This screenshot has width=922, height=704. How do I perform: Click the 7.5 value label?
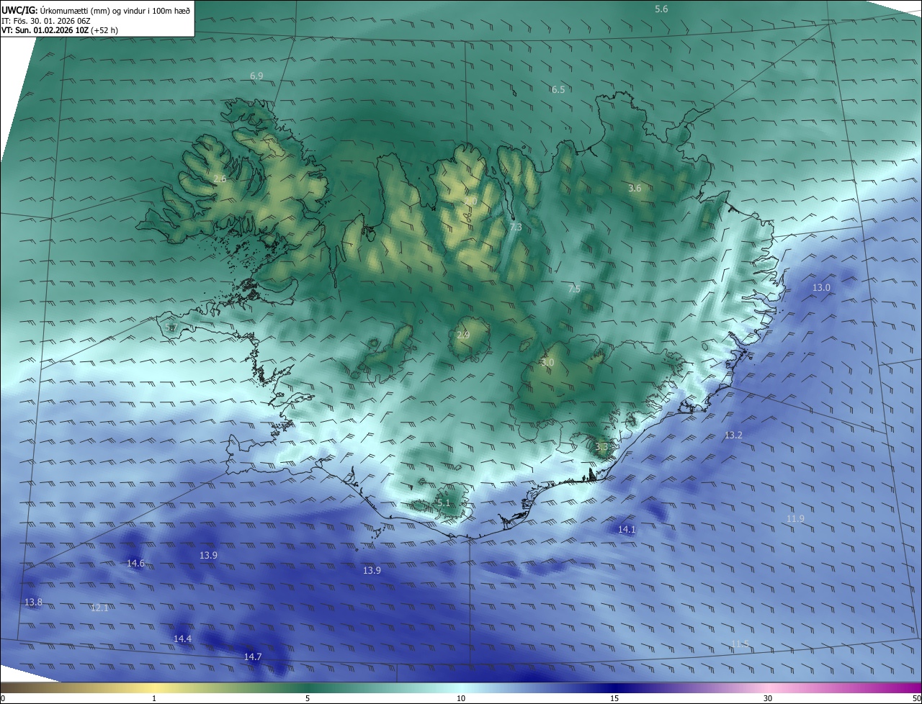click(574, 289)
